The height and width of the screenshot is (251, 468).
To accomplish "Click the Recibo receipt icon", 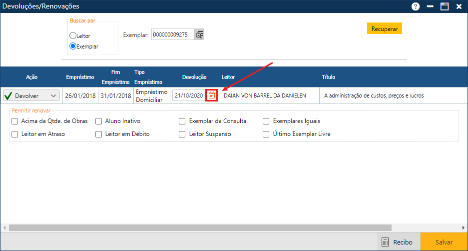I will [x=385, y=242].
